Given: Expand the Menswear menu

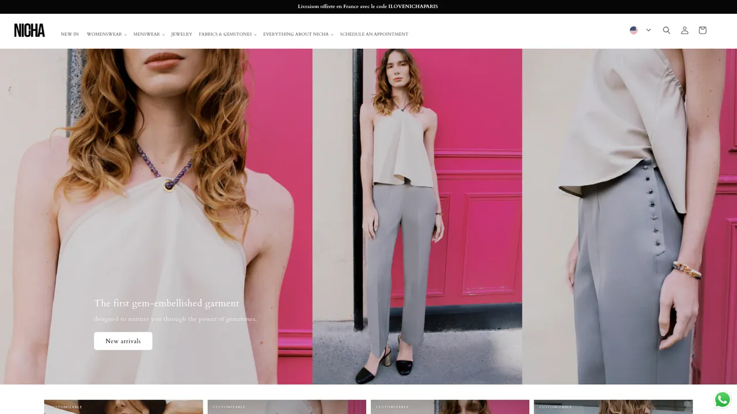Looking at the screenshot, I should [x=149, y=34].
